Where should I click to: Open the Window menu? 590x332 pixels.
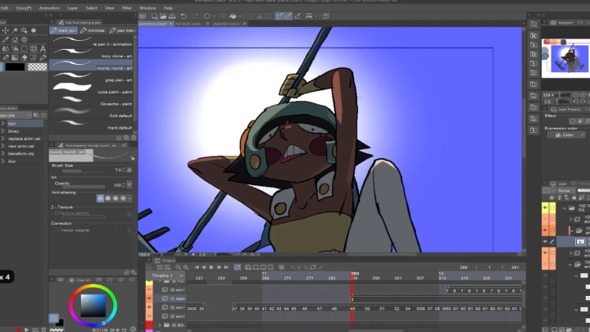coord(147,8)
